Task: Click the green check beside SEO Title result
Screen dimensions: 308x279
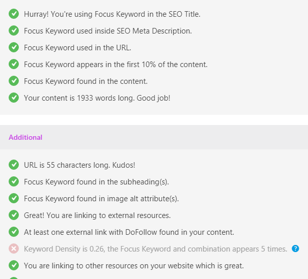Action: [14, 14]
